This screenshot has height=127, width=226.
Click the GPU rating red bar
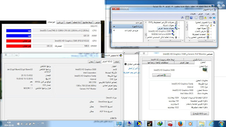19,41
